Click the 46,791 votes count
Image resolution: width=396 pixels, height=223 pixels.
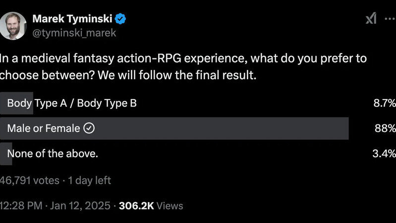pos(29,180)
